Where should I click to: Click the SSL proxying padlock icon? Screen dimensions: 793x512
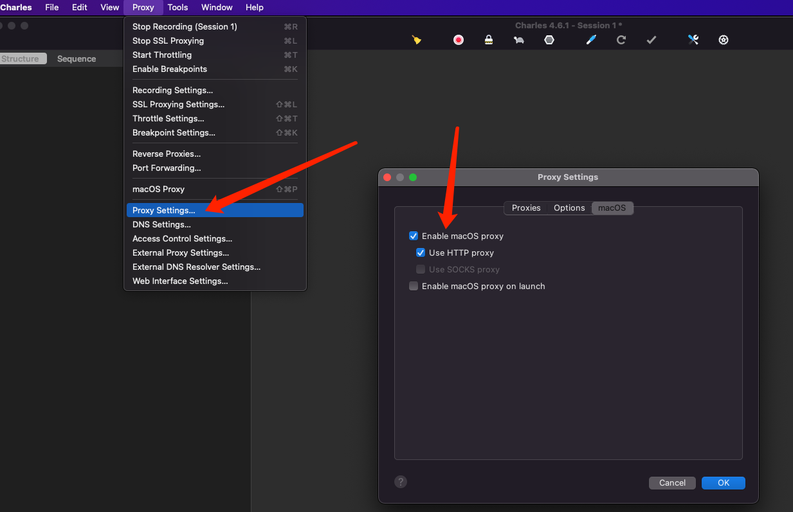(x=489, y=40)
